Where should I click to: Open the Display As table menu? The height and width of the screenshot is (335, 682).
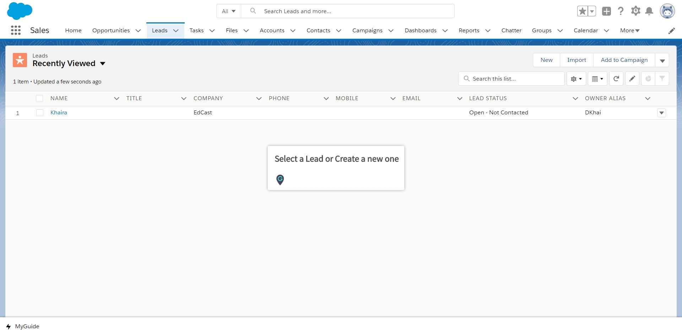click(x=597, y=79)
